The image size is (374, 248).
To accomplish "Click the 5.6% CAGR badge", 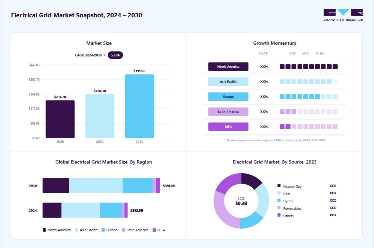I will tap(115, 55).
